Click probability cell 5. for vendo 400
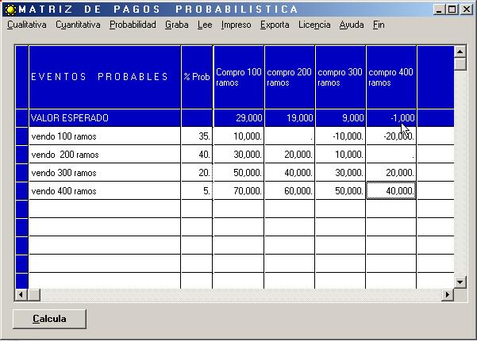 coord(197,191)
